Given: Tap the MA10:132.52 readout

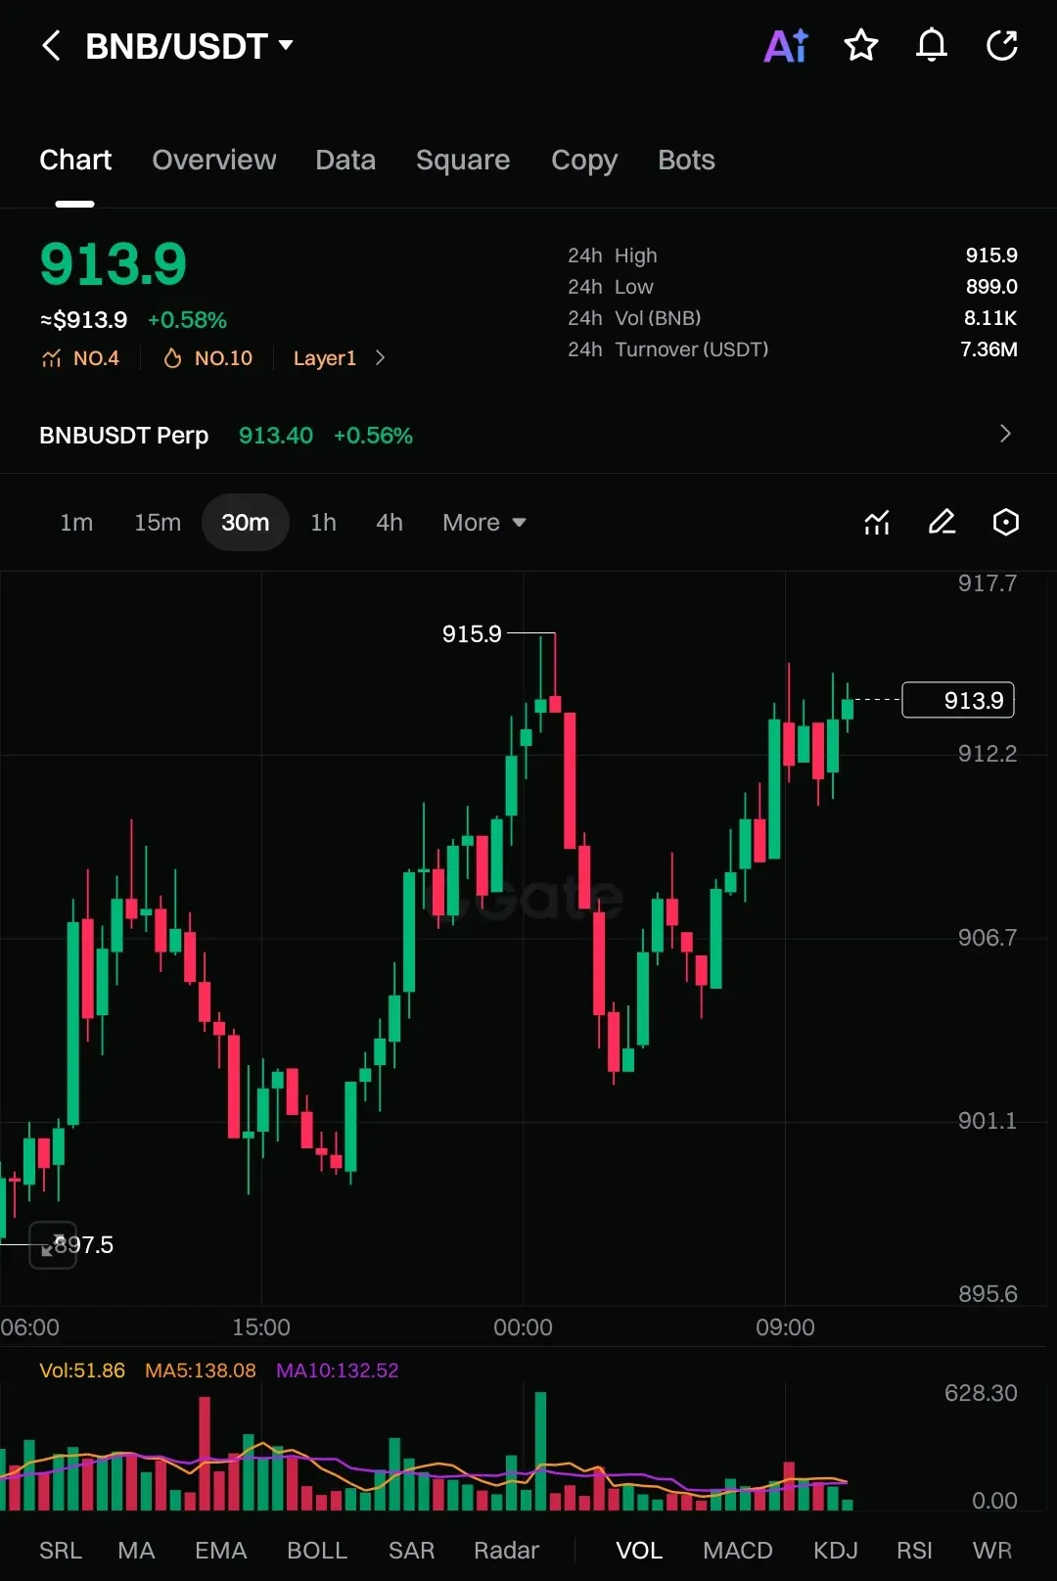Looking at the screenshot, I should click(x=337, y=1371).
